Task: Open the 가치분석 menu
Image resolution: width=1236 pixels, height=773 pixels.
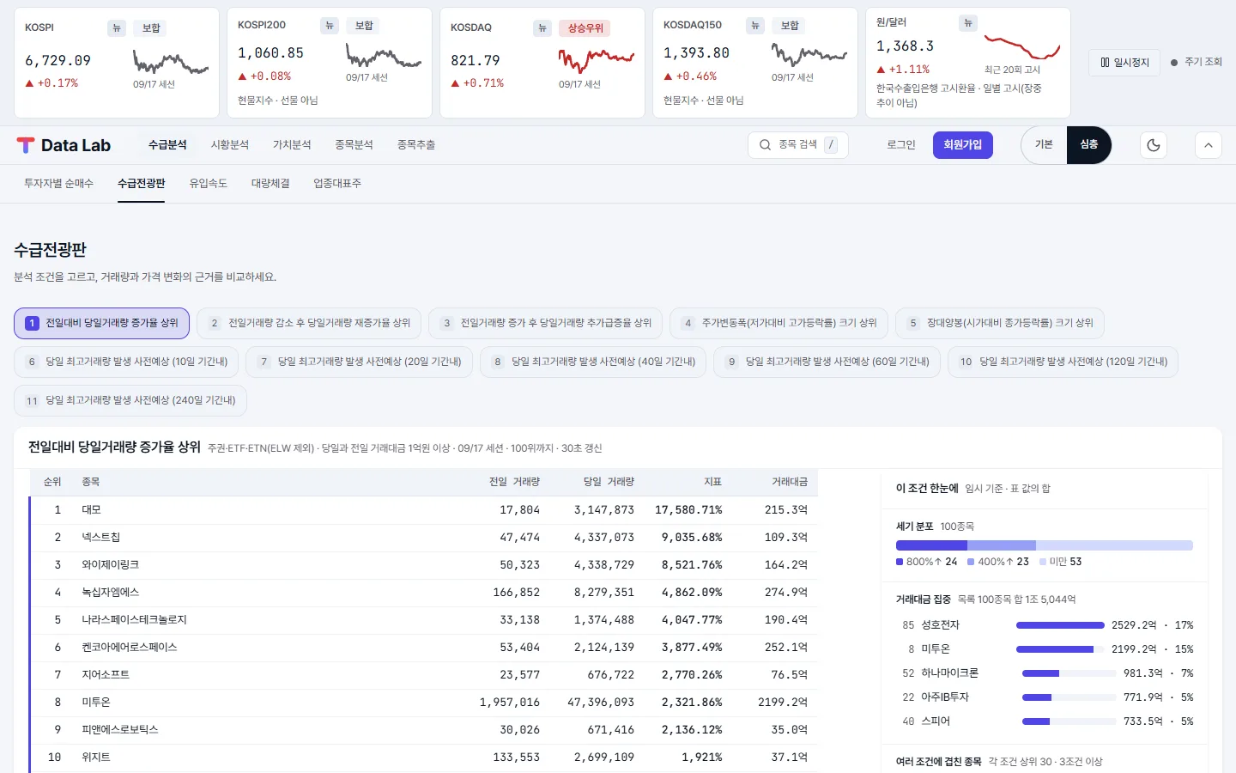Action: (292, 145)
